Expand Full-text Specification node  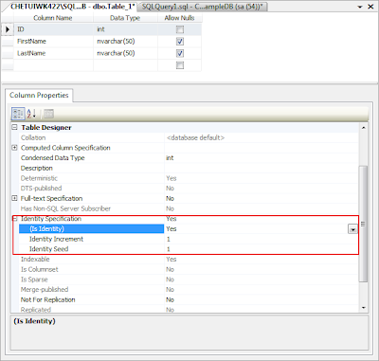tap(14, 198)
